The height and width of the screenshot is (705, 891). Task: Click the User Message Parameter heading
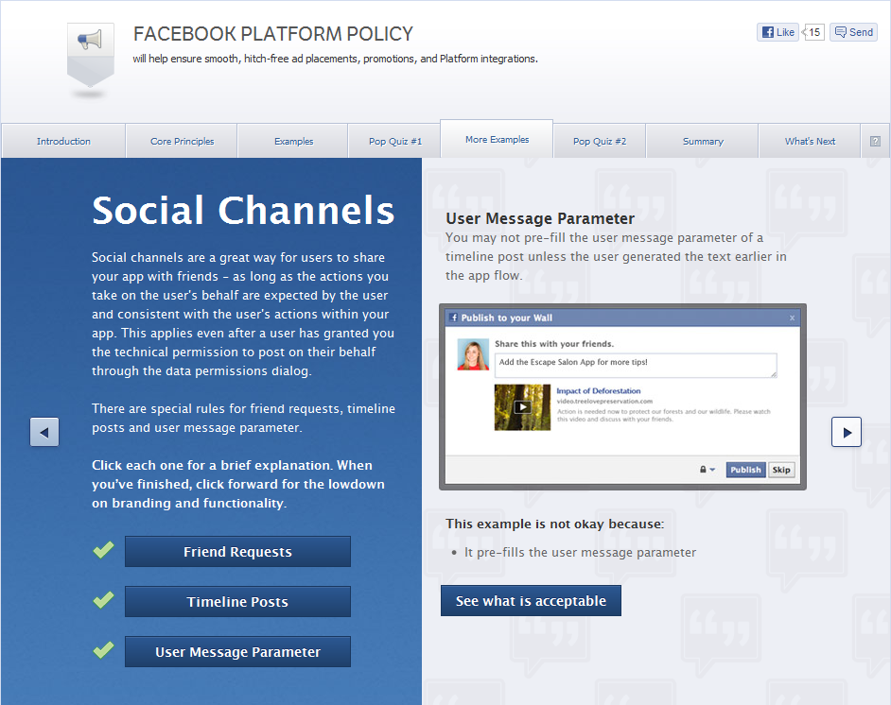point(540,218)
